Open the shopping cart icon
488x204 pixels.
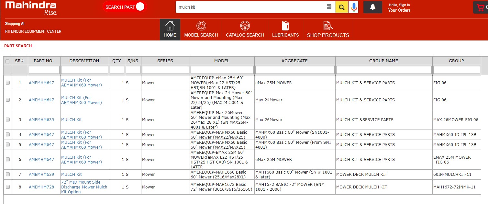[481, 7]
